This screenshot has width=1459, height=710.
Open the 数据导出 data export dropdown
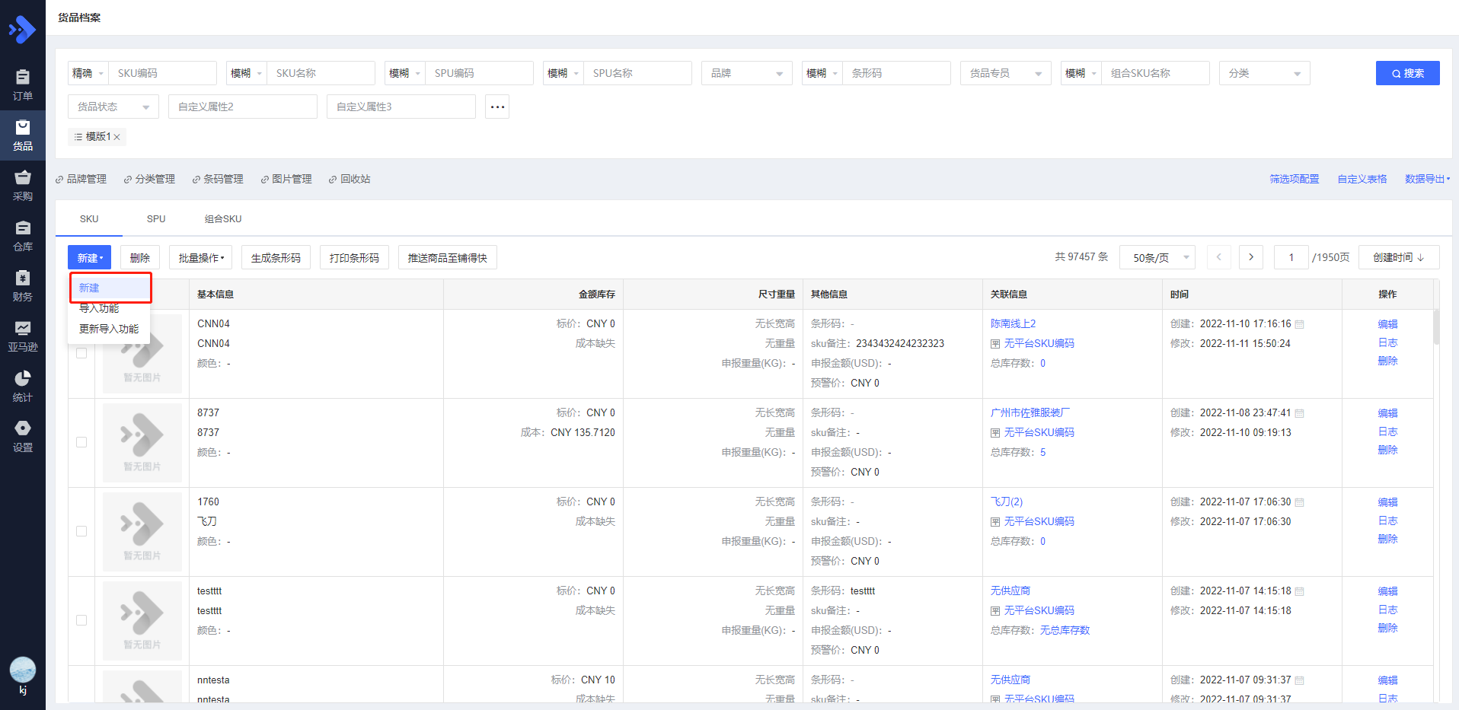pos(1427,179)
